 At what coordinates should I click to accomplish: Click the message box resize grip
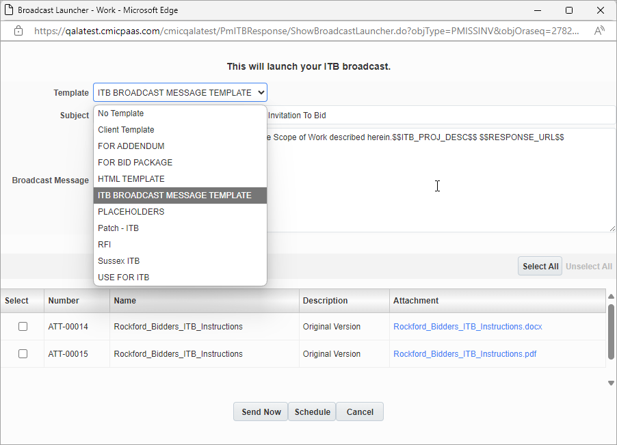tap(612, 228)
